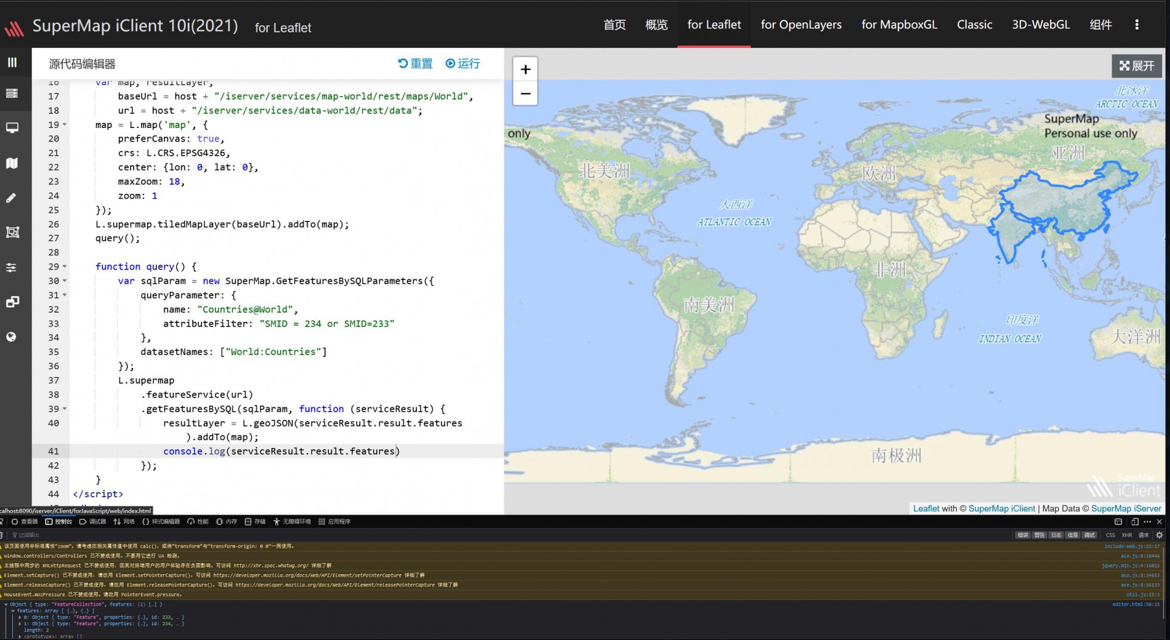The height and width of the screenshot is (640, 1170).
Task: Open the sliders control sidebar icon
Action: pos(11,268)
